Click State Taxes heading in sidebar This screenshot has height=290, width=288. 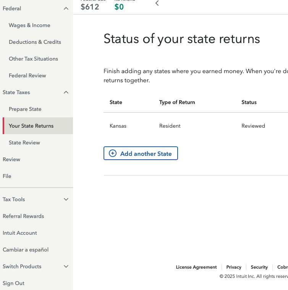pos(16,92)
